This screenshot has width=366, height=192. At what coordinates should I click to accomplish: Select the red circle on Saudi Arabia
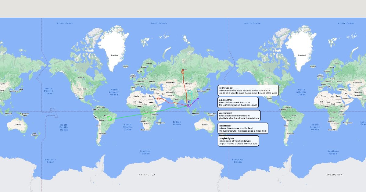click(x=159, y=99)
